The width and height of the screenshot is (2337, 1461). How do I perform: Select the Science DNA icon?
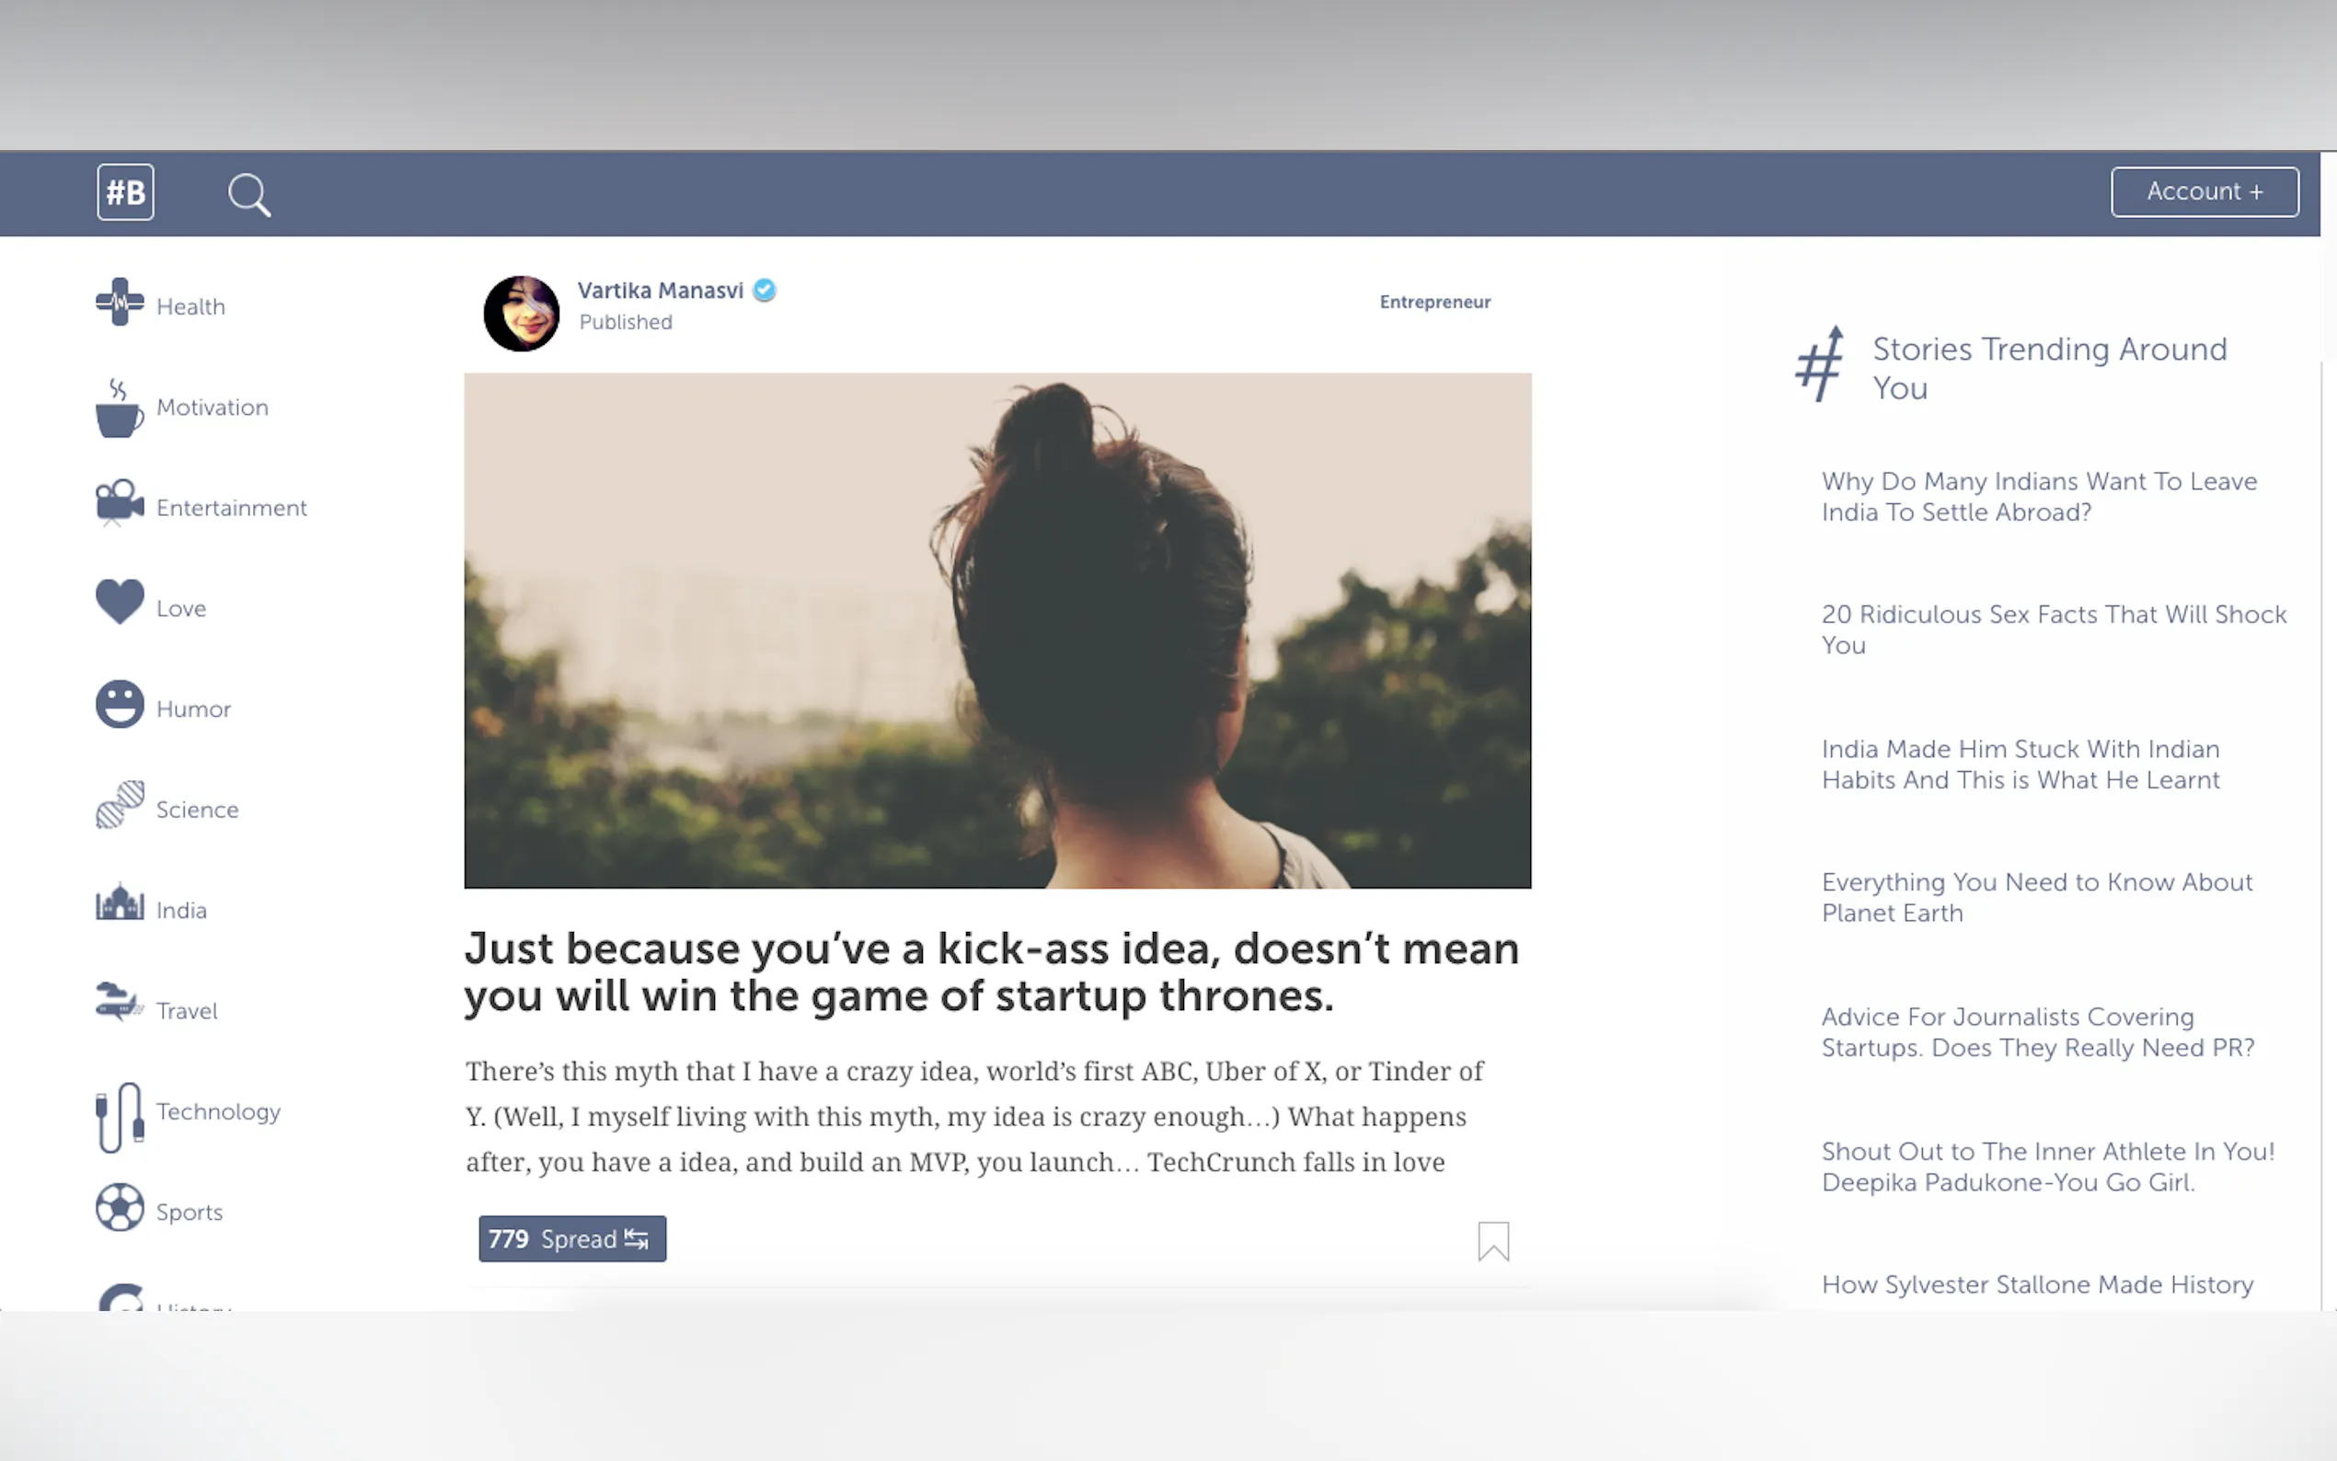point(120,805)
